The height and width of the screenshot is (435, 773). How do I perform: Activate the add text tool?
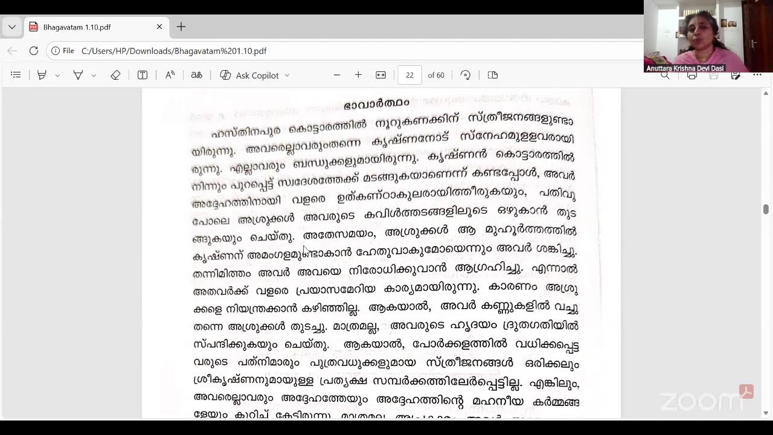point(143,75)
